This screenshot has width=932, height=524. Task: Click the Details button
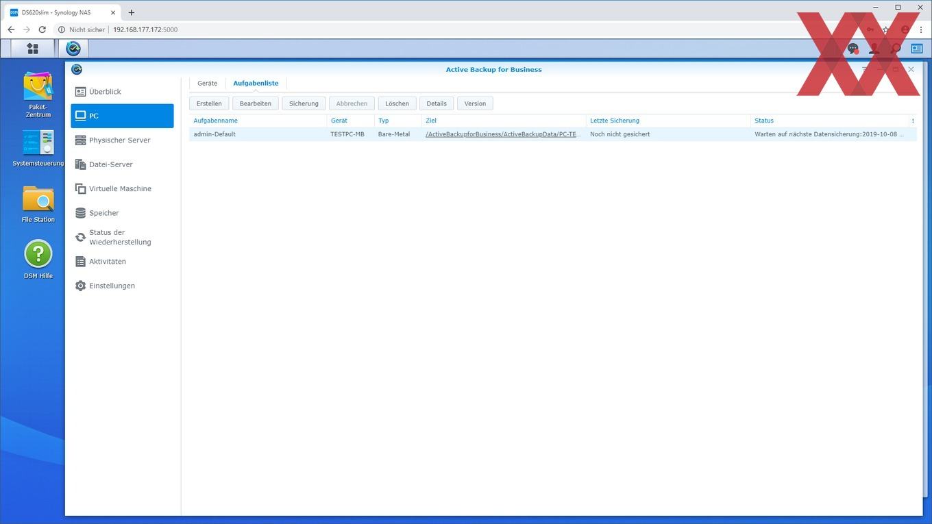[x=437, y=103]
